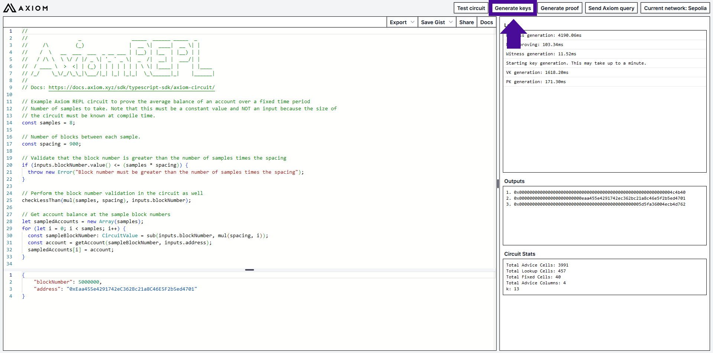Click the horizontal split handle between editors
The height and width of the screenshot is (353, 713).
[x=250, y=270]
